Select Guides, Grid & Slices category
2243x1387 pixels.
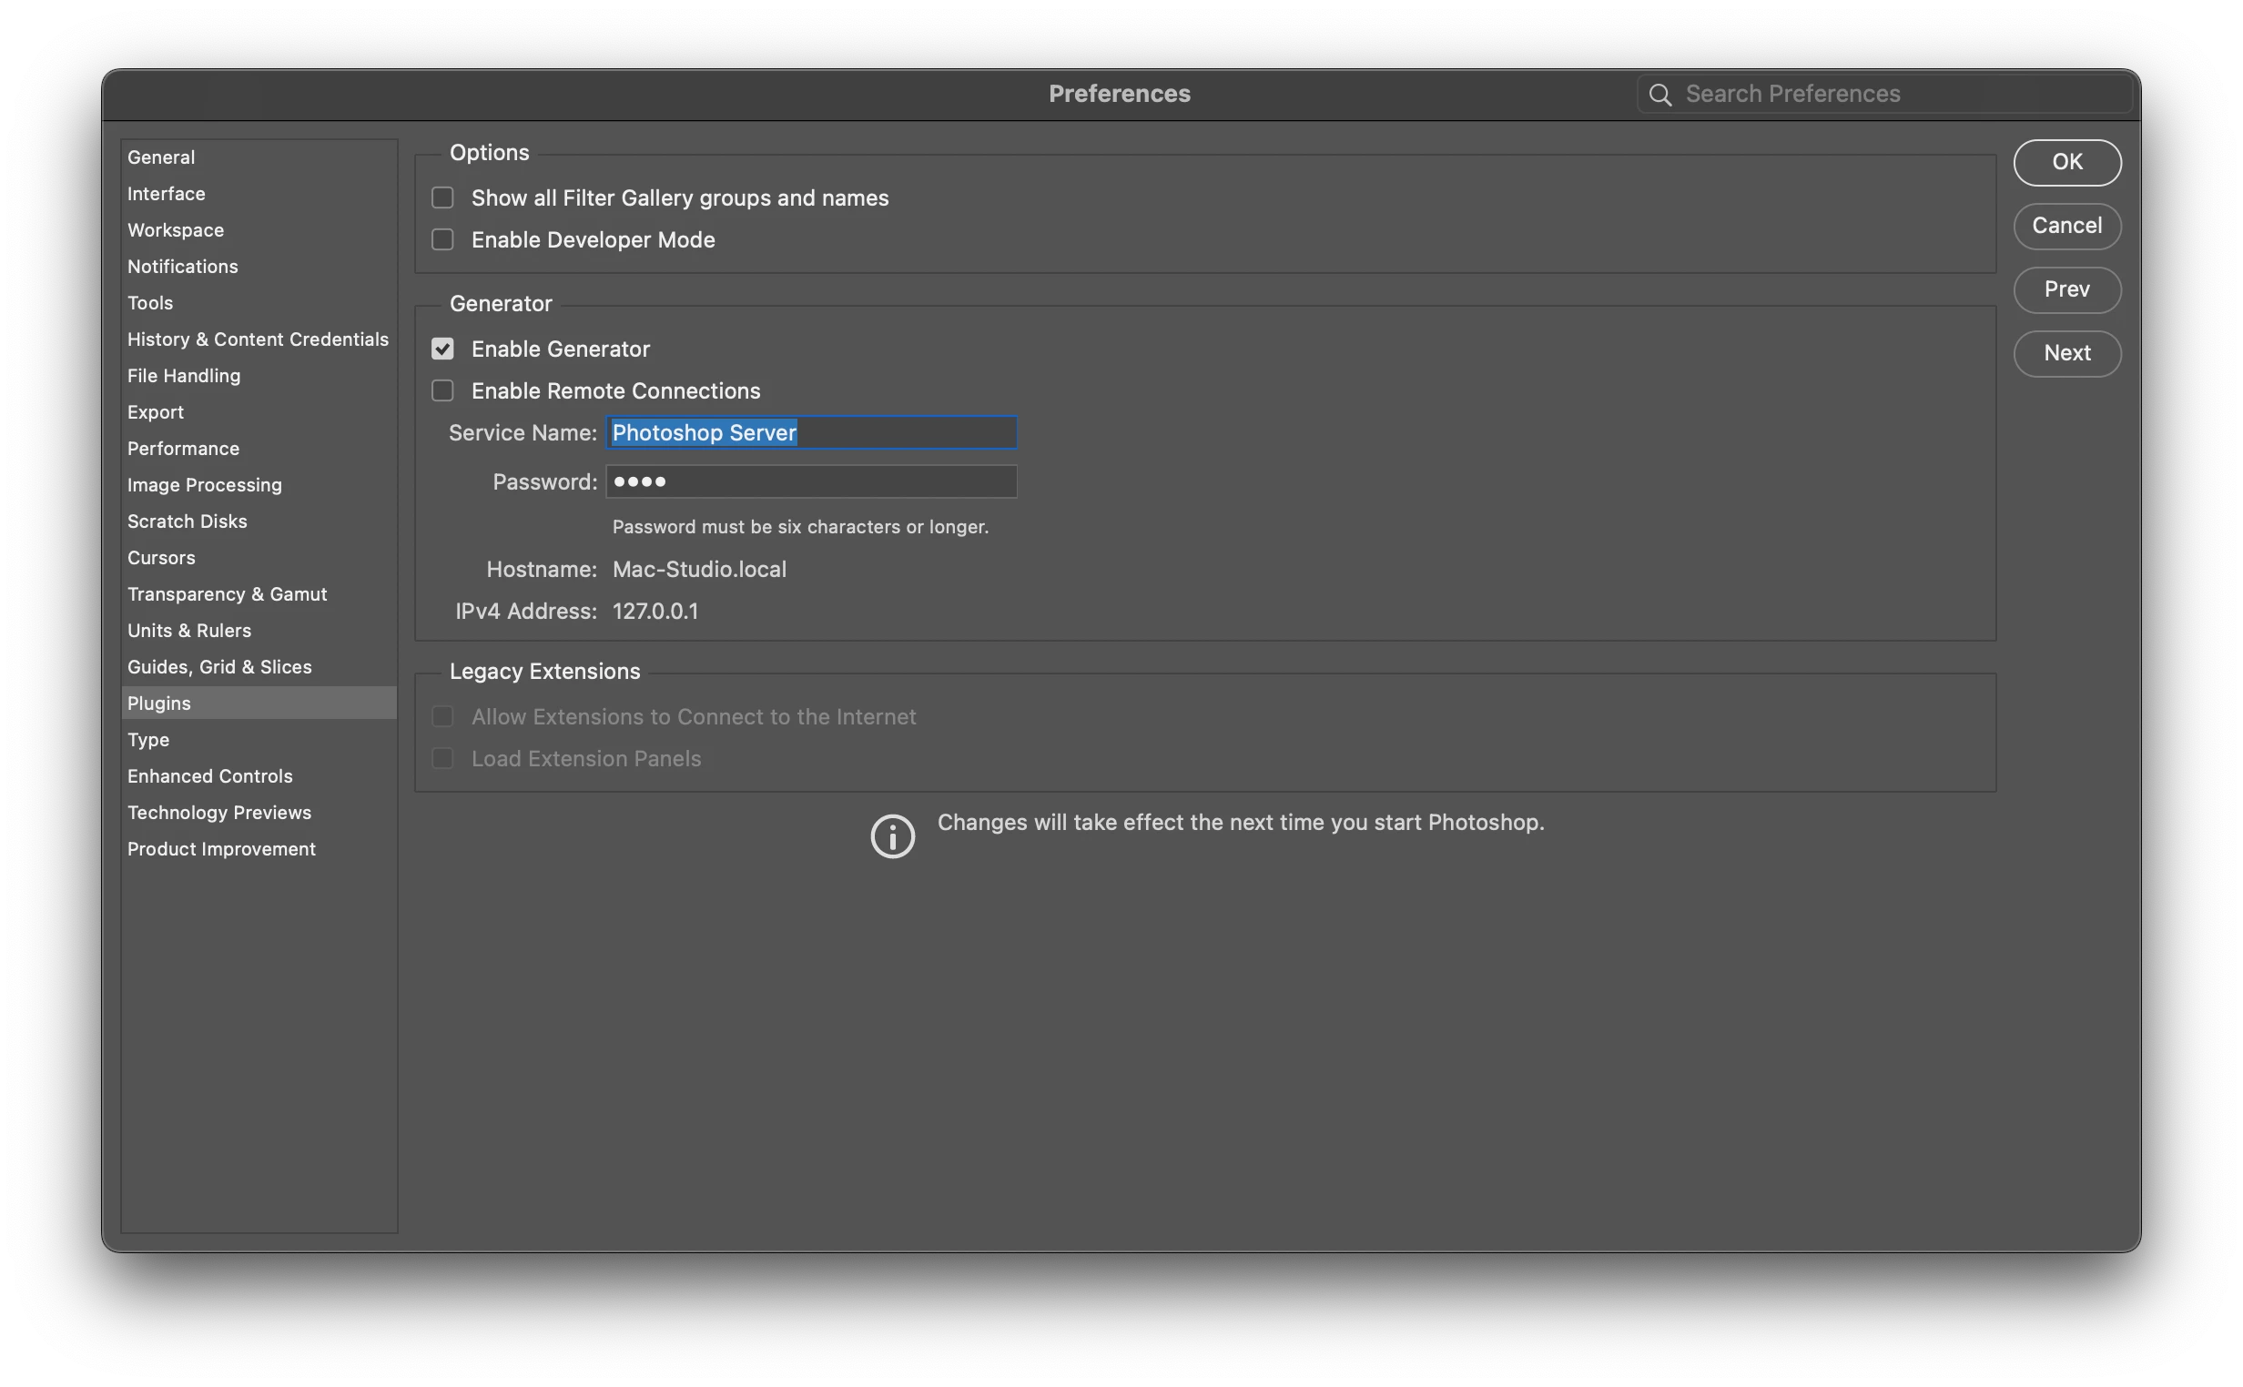tap(219, 667)
